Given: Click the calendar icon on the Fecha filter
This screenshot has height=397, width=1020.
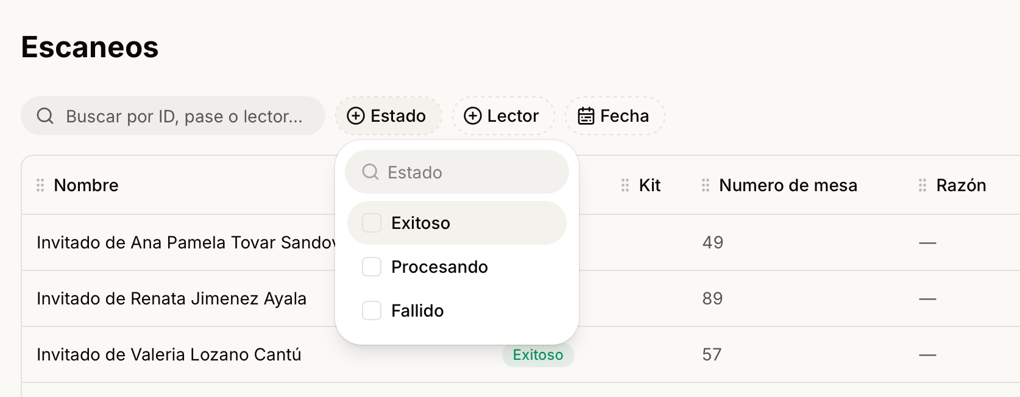Looking at the screenshot, I should point(586,116).
